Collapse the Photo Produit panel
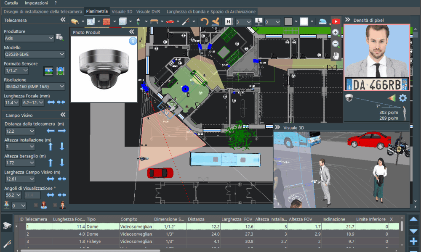 [131, 31]
